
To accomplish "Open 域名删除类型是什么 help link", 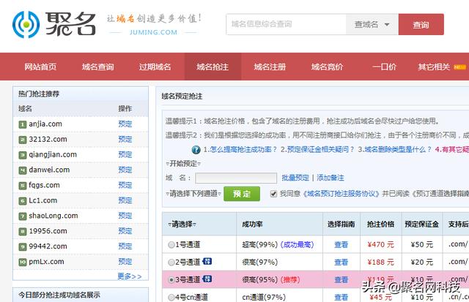I will tap(394, 149).
